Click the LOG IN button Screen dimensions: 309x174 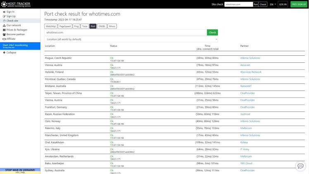click(283, 4)
